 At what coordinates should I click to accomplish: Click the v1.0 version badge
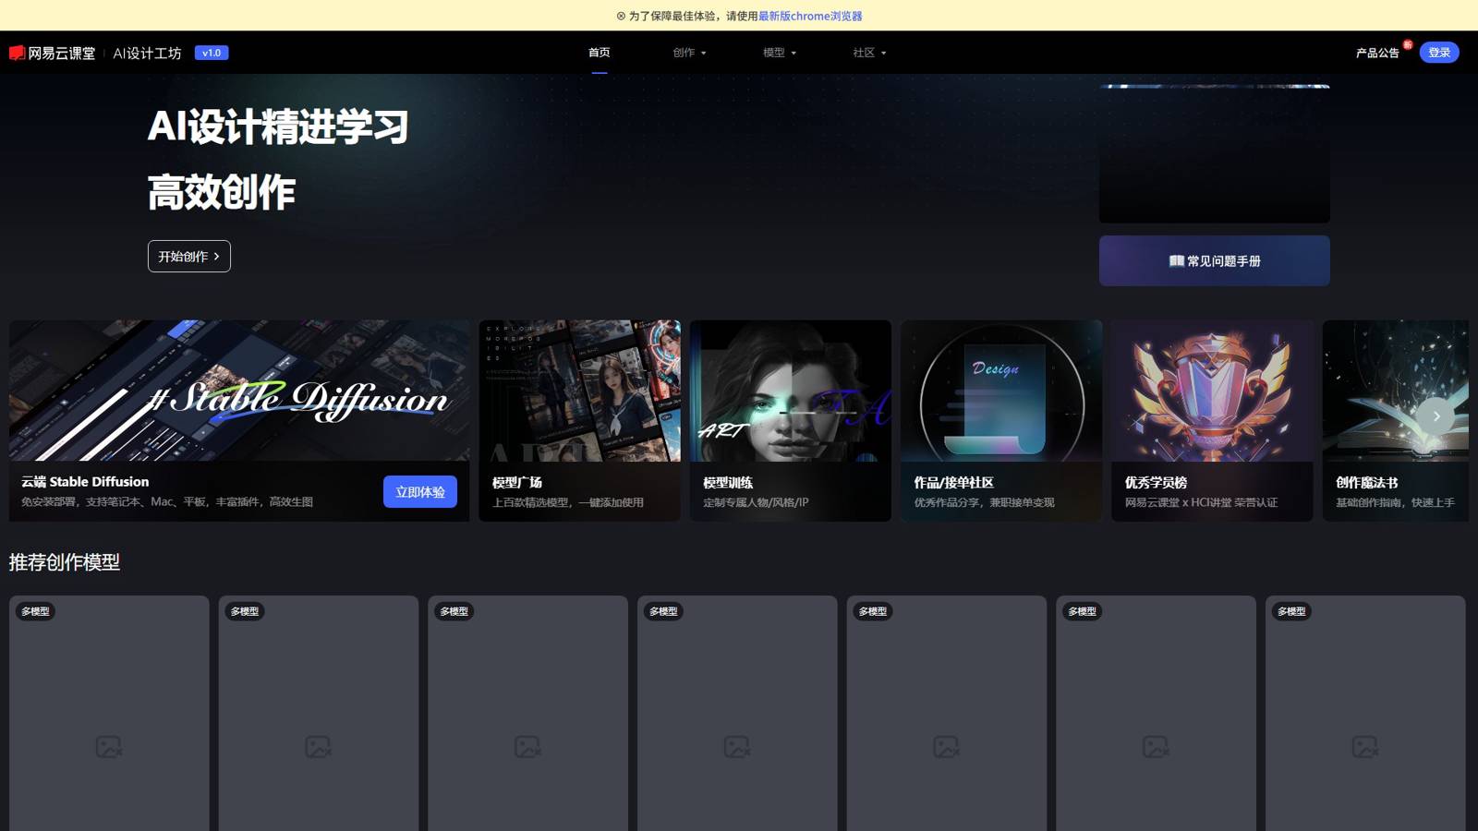pyautogui.click(x=212, y=53)
